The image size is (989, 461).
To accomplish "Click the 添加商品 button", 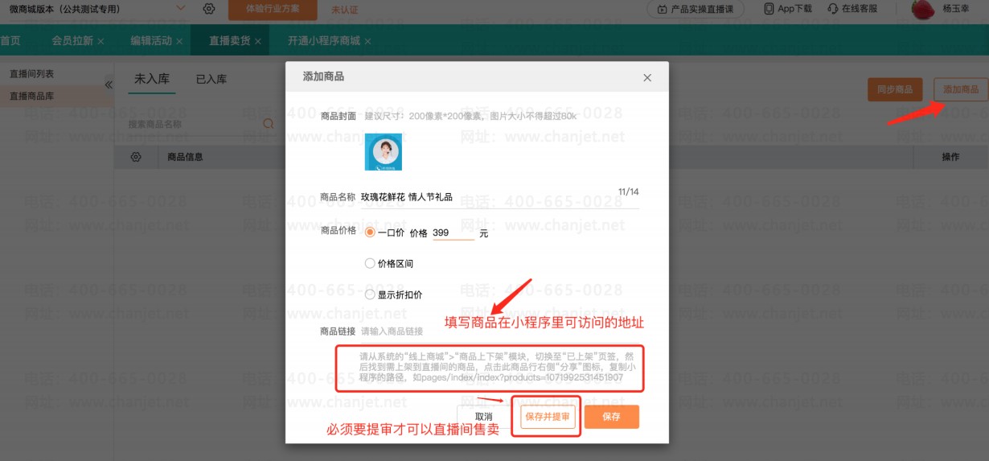I will click(x=961, y=89).
